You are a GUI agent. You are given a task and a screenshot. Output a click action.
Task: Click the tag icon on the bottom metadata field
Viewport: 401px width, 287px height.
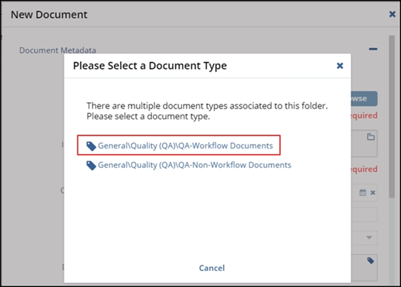372,261
